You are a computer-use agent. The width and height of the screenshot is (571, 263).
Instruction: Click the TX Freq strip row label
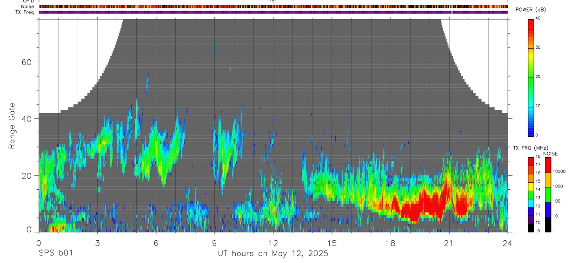pyautogui.click(x=25, y=12)
